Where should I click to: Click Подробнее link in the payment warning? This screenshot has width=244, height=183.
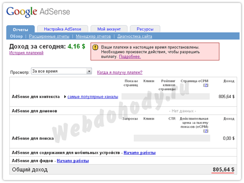130,57
